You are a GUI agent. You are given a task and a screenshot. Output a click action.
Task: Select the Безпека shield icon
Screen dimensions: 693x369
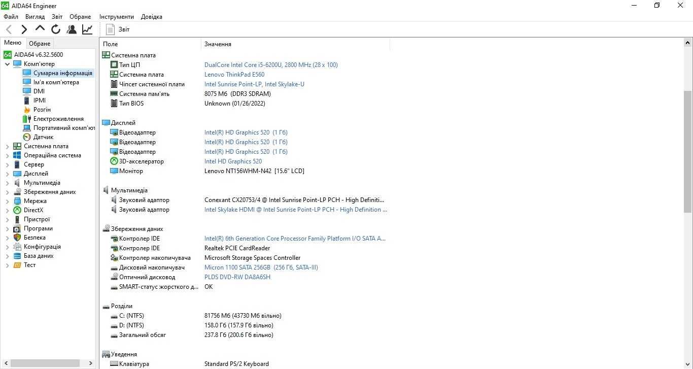click(17, 238)
